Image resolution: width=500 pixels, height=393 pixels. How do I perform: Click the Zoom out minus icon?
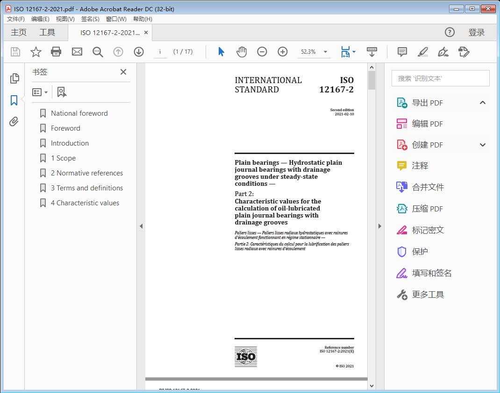pos(262,52)
